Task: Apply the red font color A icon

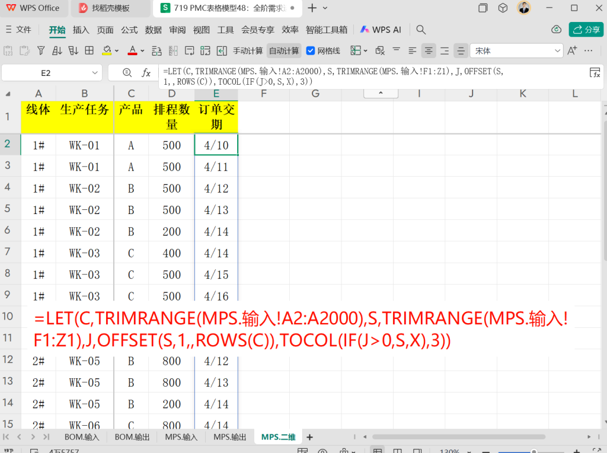Action: tap(132, 51)
